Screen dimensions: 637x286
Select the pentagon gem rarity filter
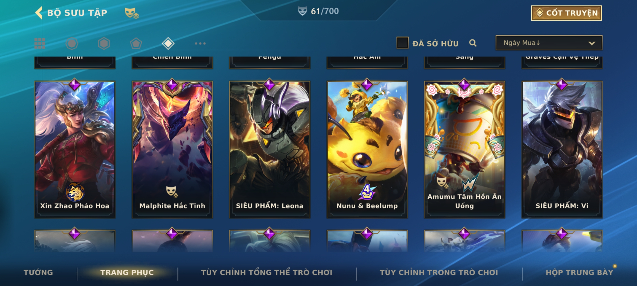pyautogui.click(x=136, y=43)
